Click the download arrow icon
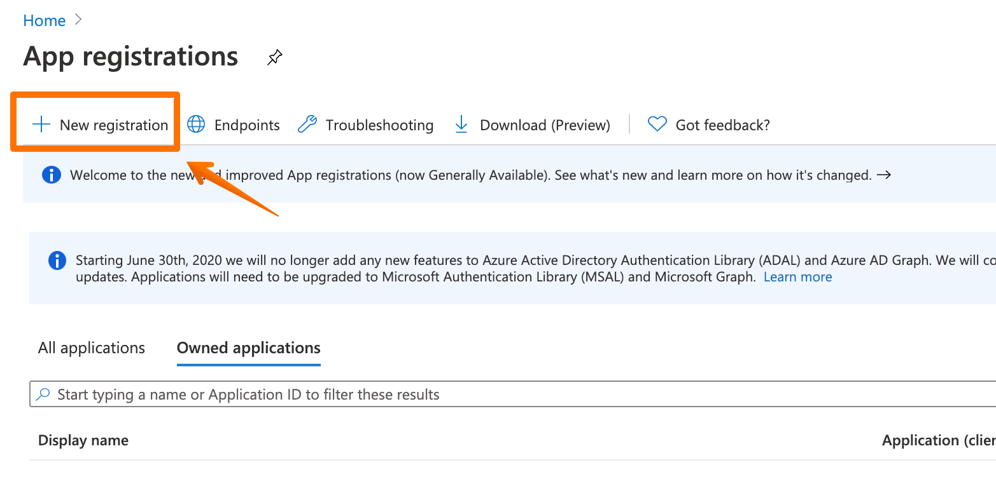 point(461,125)
